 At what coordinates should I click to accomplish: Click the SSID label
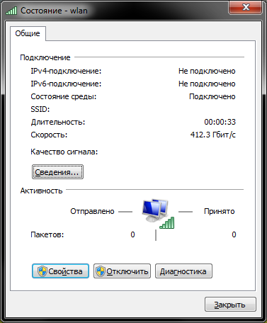point(40,109)
